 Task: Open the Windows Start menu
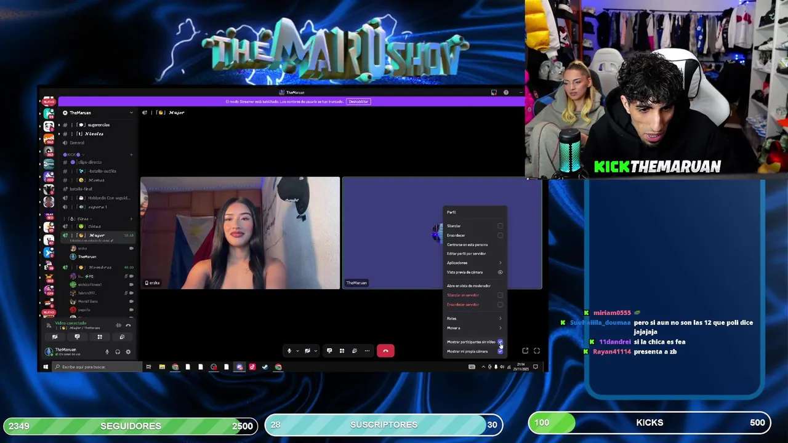(46, 367)
